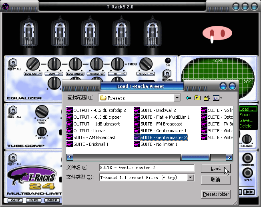Click the Load button in dialog

point(216,169)
